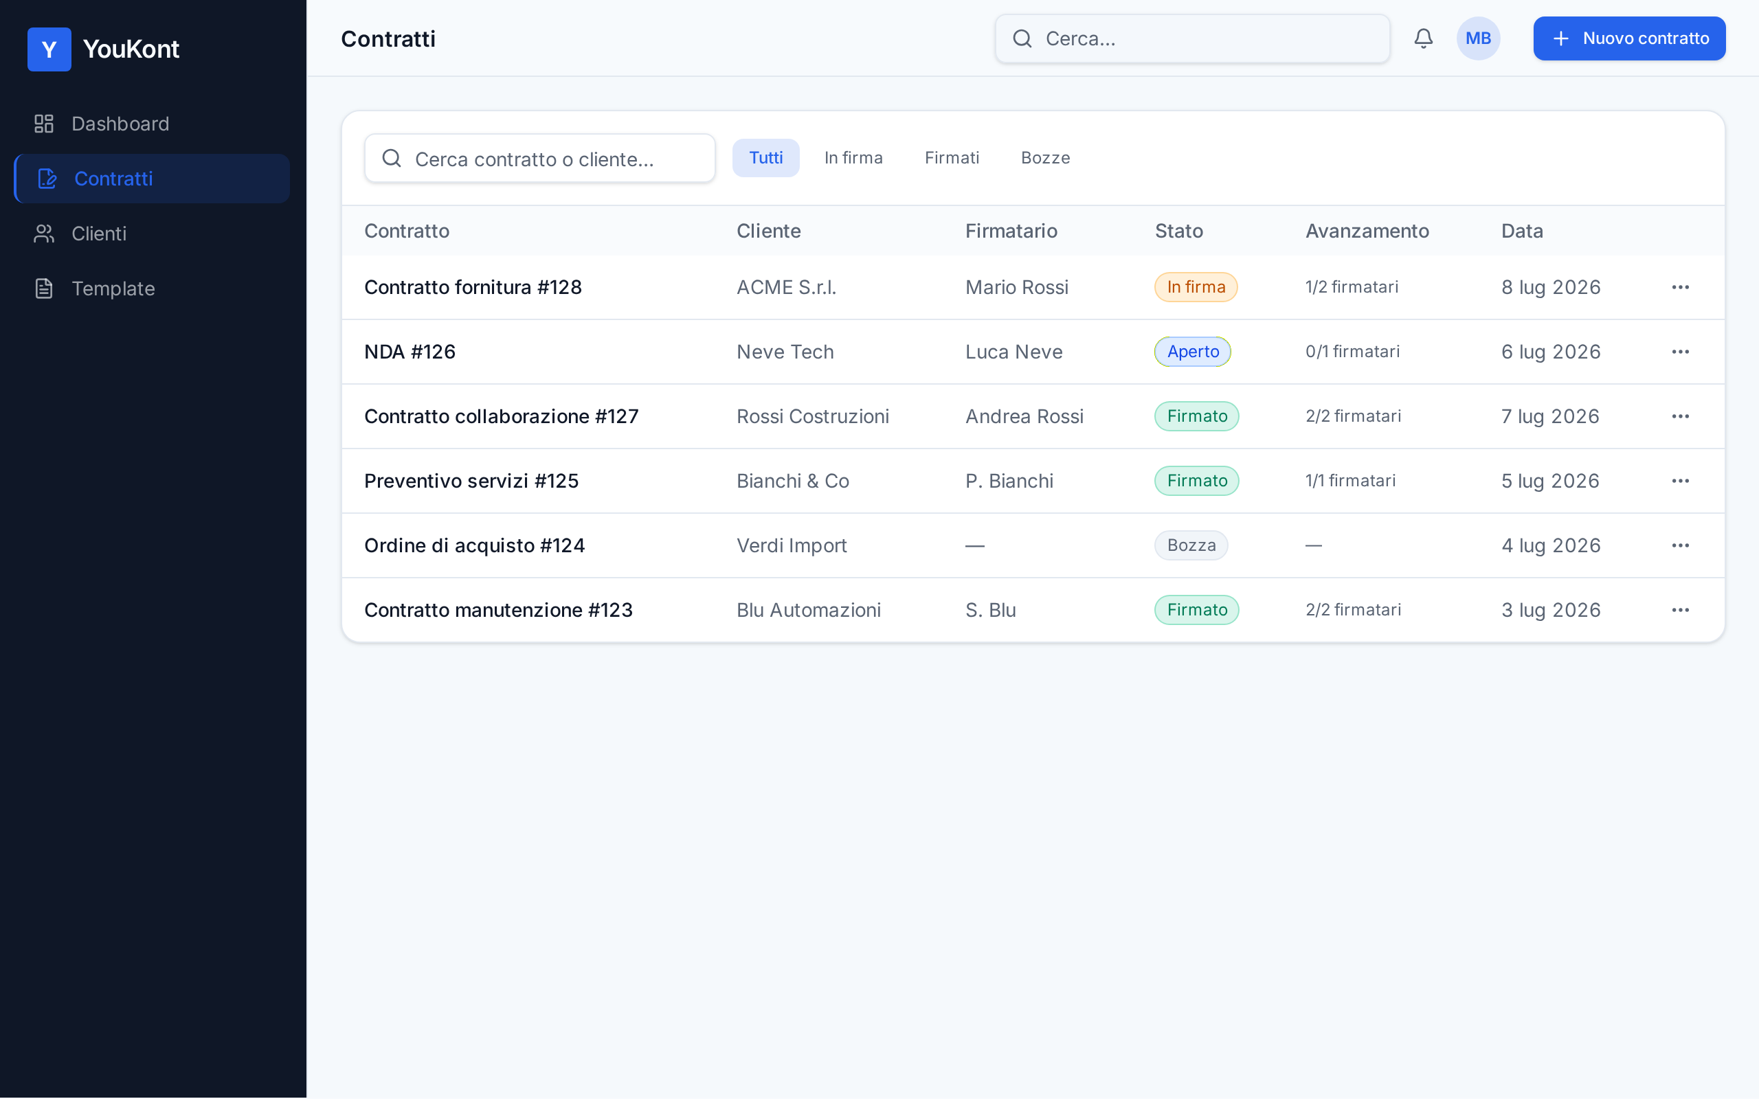Open Template section in sidebar

(x=152, y=288)
